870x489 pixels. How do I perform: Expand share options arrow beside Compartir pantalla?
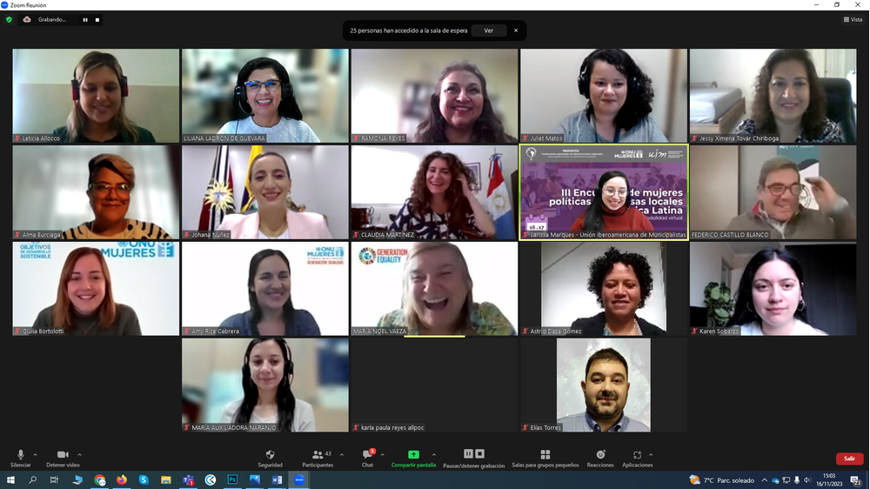coord(434,454)
